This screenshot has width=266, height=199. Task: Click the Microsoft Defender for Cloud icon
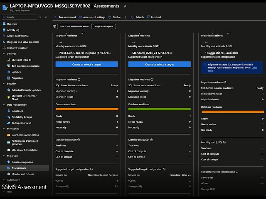tap(9, 97)
